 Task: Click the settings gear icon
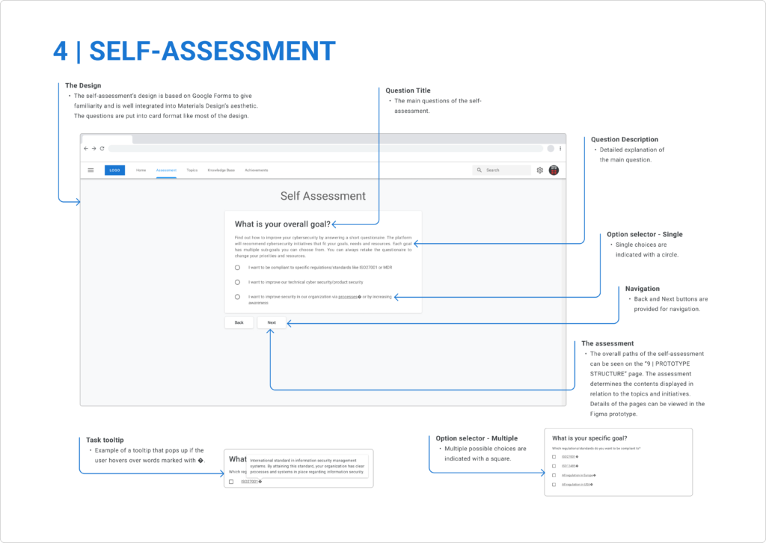click(x=539, y=171)
